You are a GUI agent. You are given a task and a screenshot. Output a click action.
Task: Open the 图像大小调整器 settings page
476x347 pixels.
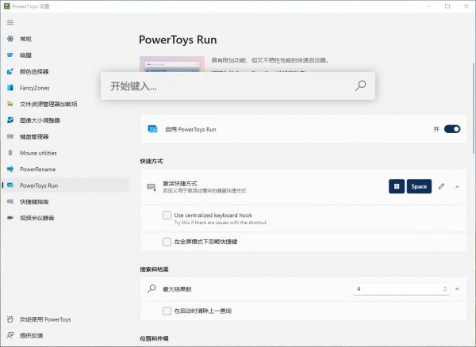point(65,120)
